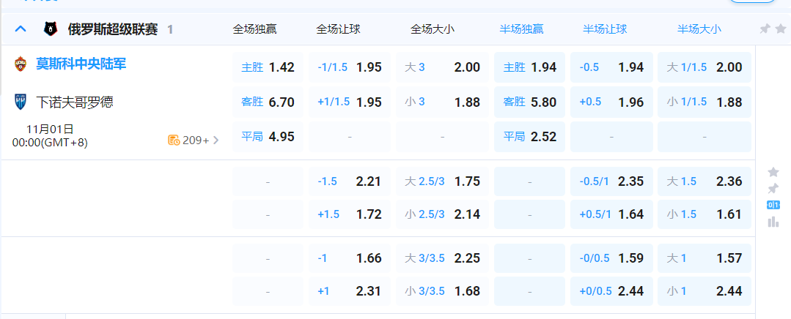Bet full-time 主胜 at 1.42
The image size is (791, 319).
pyautogui.click(x=268, y=67)
